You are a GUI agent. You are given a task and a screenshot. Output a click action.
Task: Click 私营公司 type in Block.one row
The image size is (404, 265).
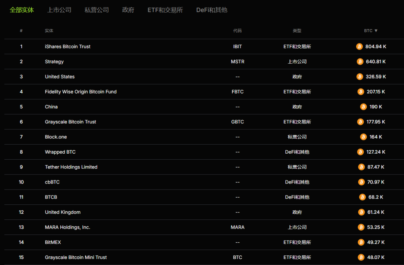[297, 137]
